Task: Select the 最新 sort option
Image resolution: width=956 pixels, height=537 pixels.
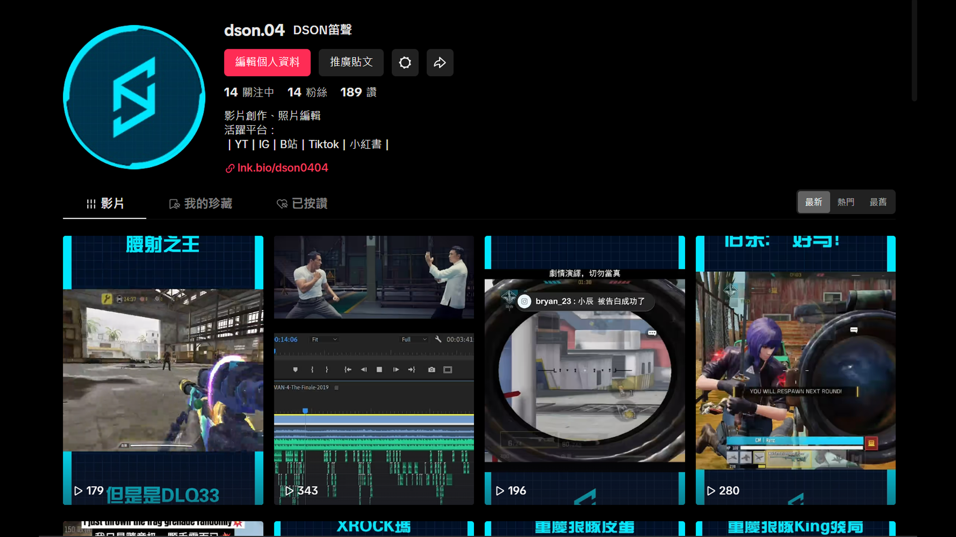Action: pos(814,202)
